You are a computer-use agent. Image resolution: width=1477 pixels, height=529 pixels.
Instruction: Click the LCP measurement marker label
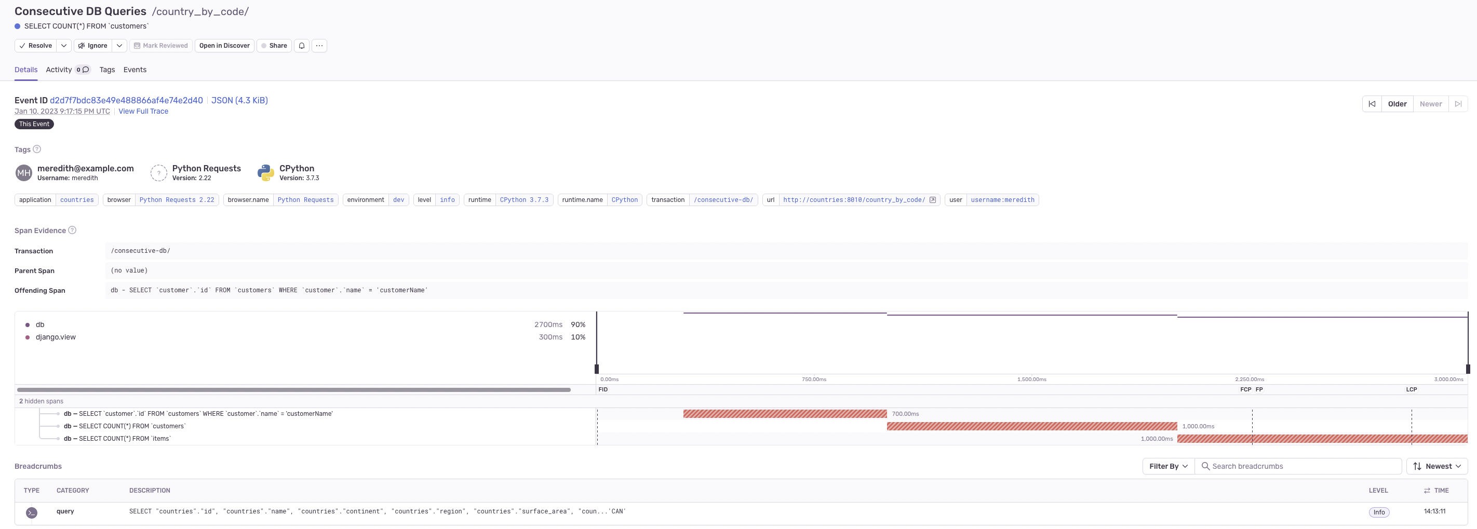(1411, 390)
